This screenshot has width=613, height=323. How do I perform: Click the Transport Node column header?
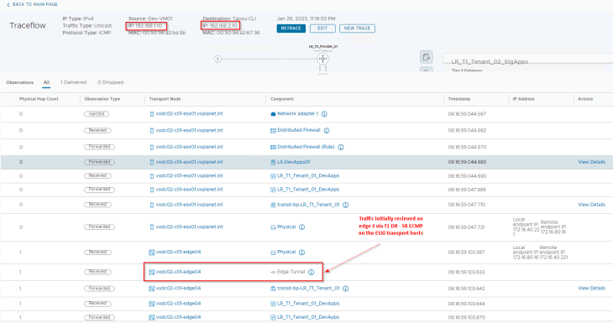165,99
